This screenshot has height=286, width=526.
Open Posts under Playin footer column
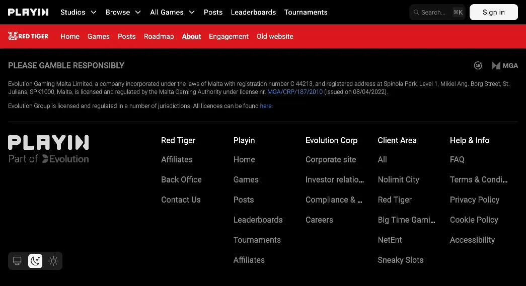(244, 200)
